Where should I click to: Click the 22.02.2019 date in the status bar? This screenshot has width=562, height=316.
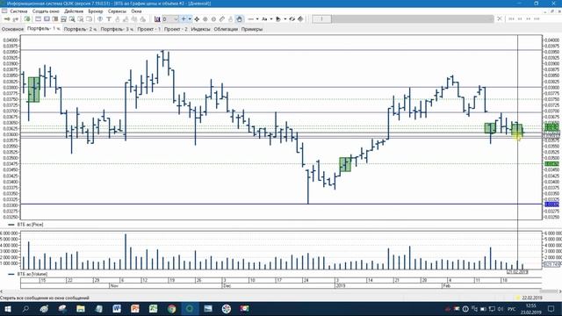pyautogui.click(x=532, y=298)
